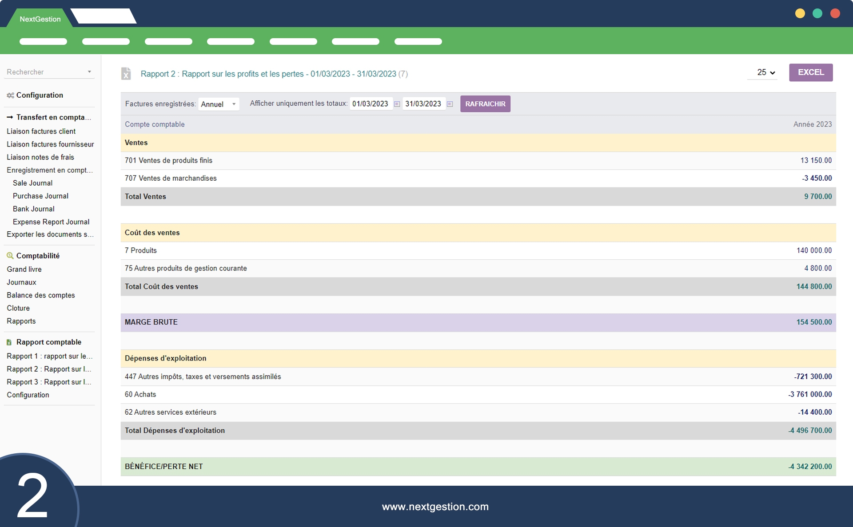Open the start date calendar picker icon
Viewport: 853px width, 527px height.
pos(397,104)
